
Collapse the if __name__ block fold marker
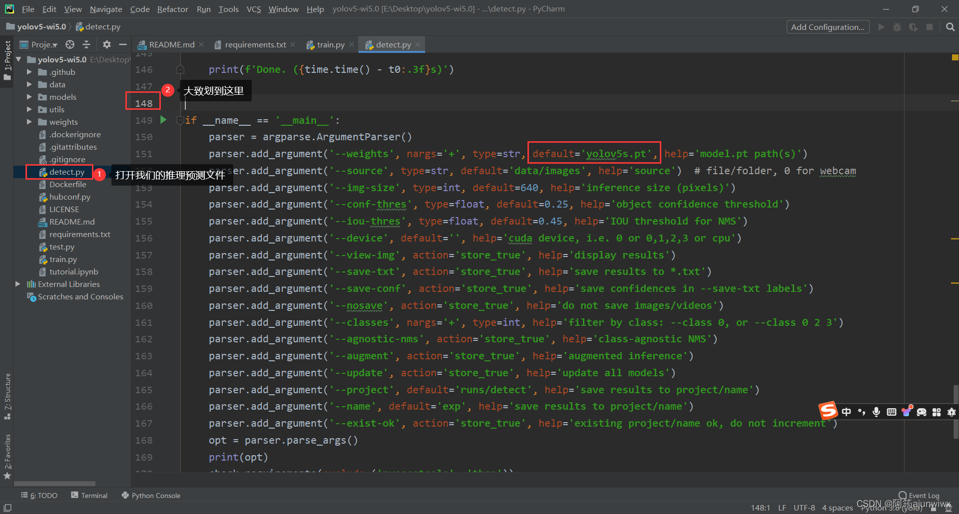(x=180, y=120)
